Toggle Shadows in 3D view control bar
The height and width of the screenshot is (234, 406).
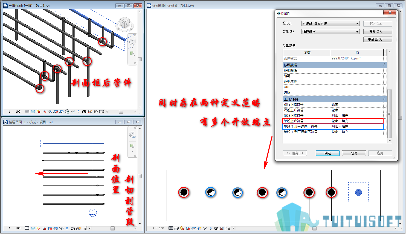44,112
